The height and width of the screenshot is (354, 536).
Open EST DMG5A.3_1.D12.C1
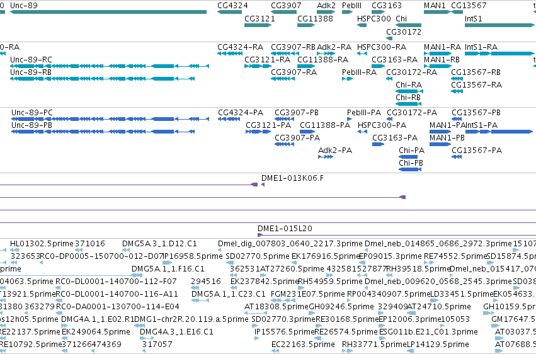[159, 244]
